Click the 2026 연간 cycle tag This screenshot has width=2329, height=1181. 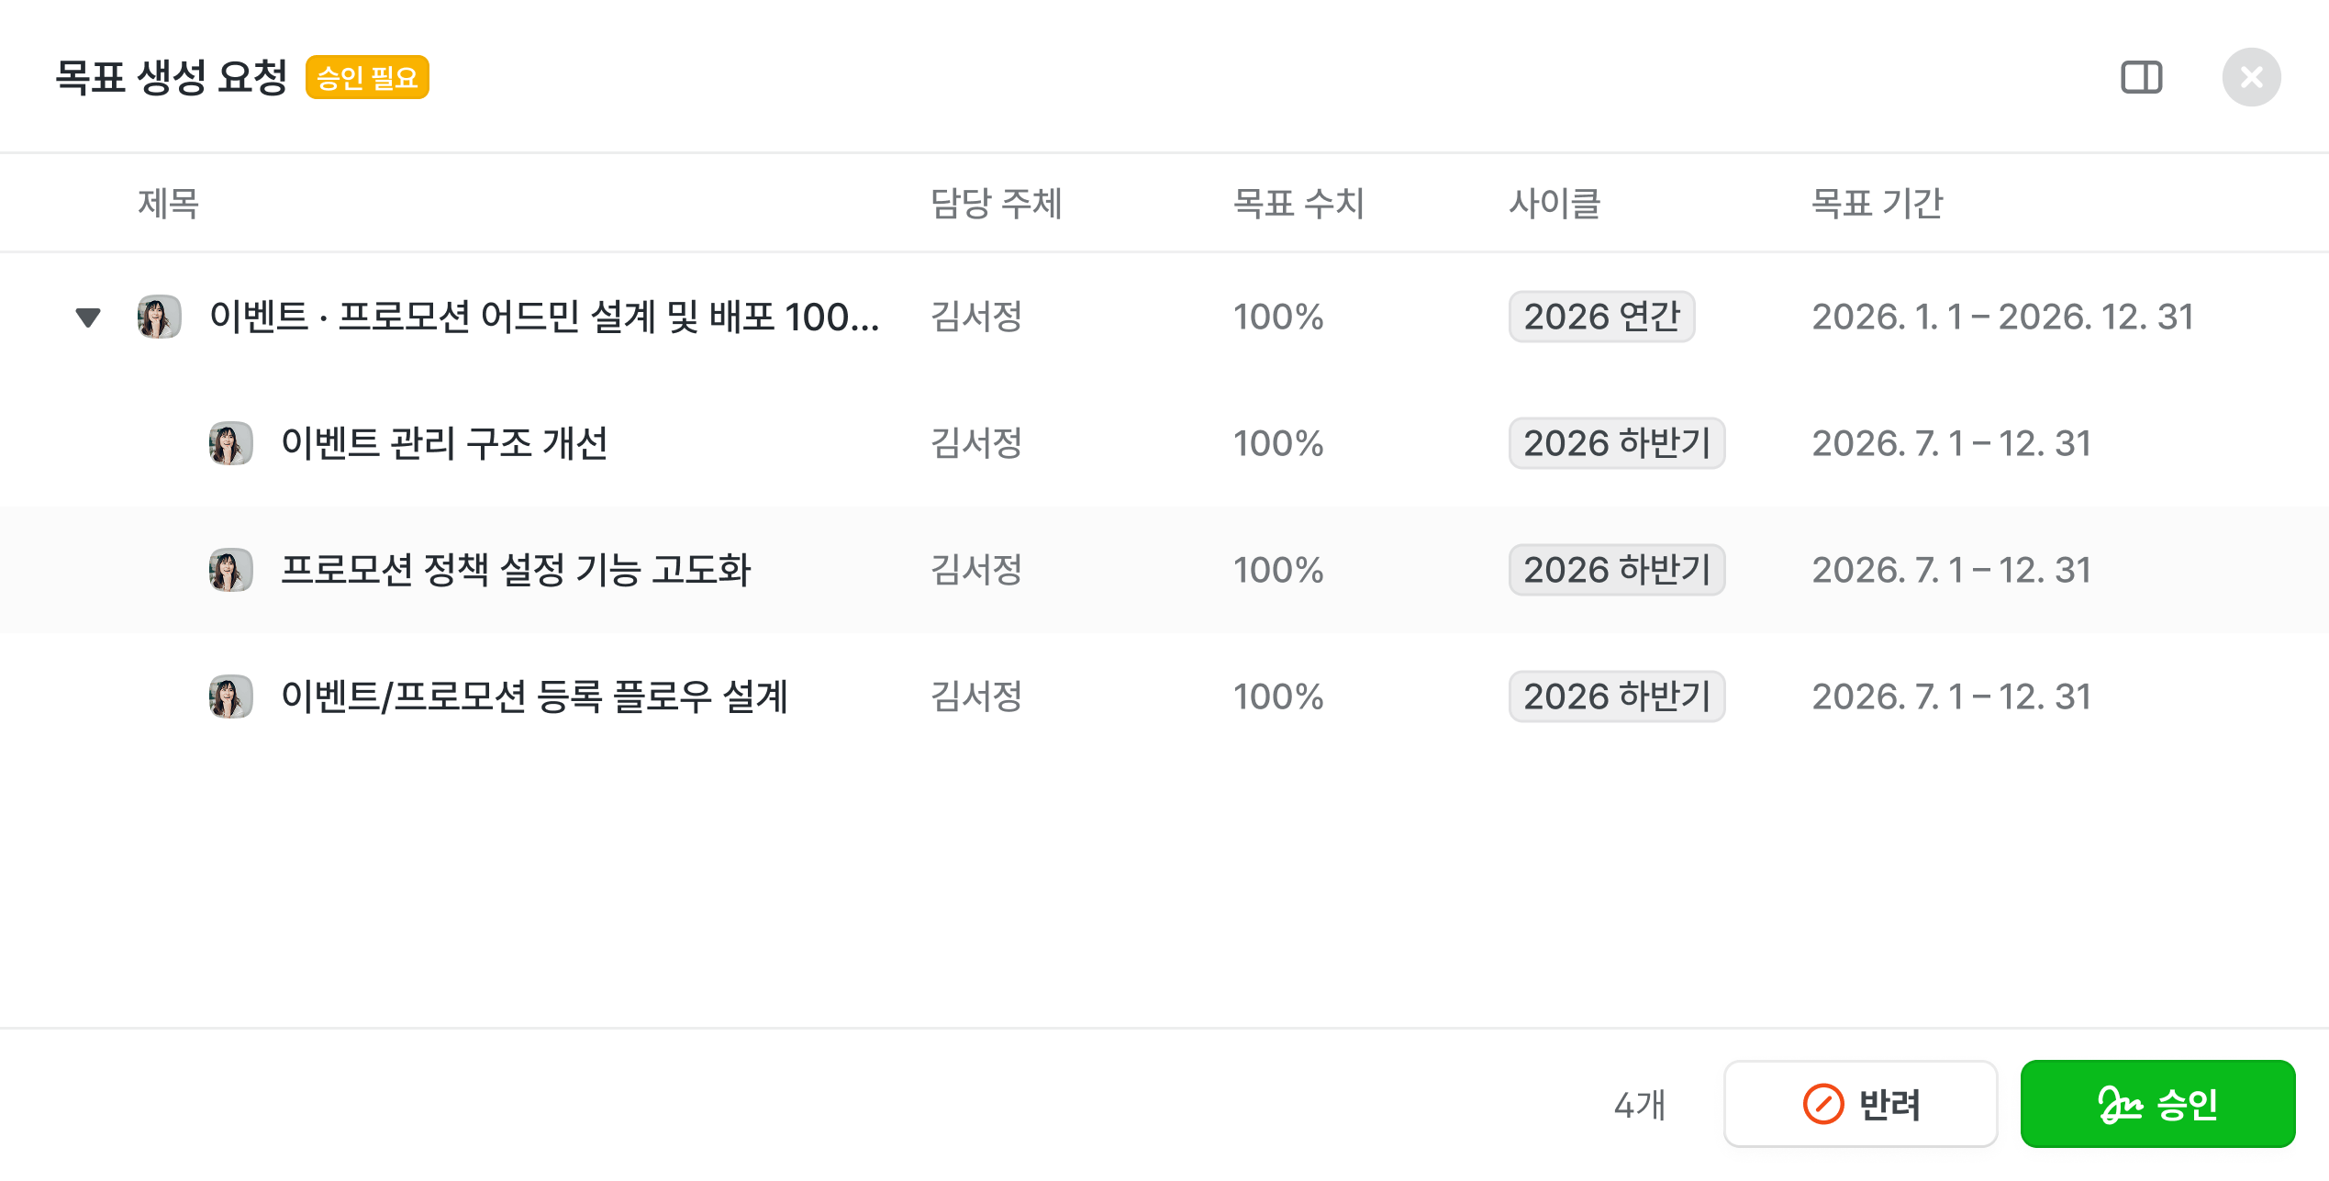(1601, 317)
